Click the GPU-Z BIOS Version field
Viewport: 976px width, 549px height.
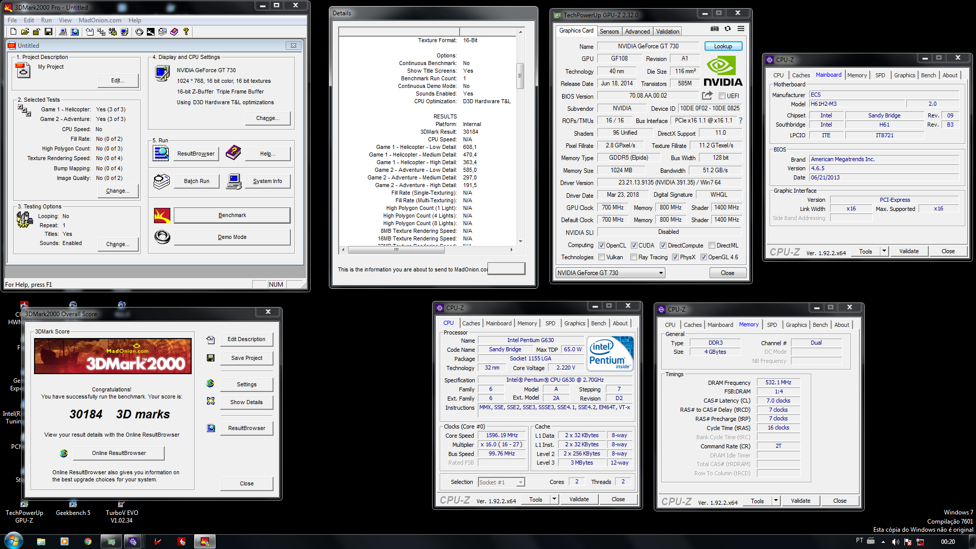[648, 96]
